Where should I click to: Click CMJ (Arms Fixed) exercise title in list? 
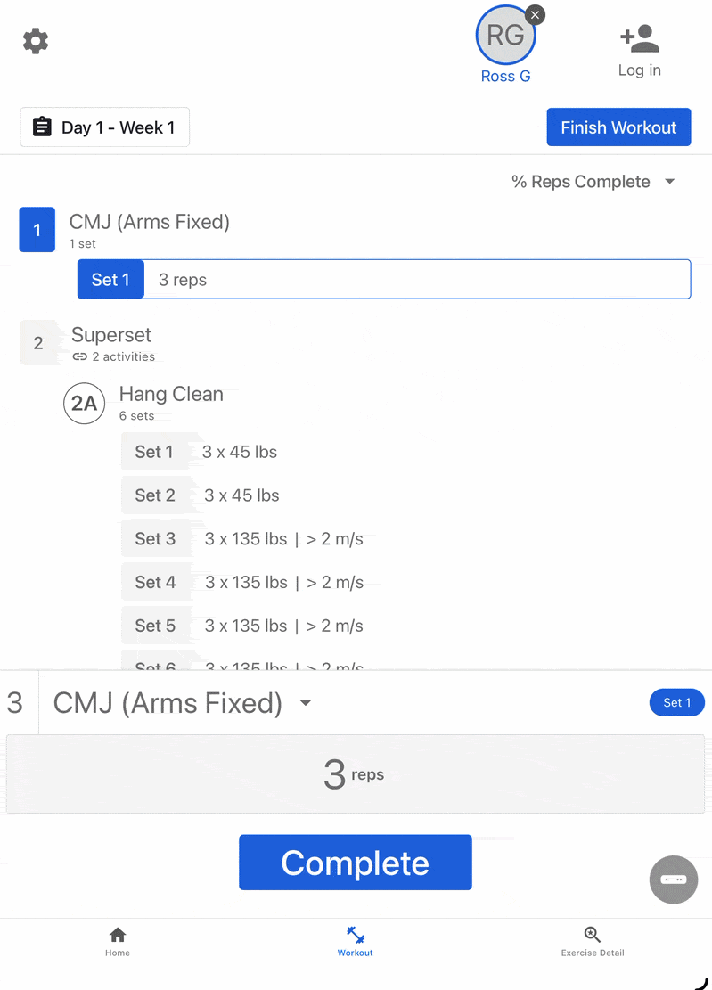tap(150, 222)
